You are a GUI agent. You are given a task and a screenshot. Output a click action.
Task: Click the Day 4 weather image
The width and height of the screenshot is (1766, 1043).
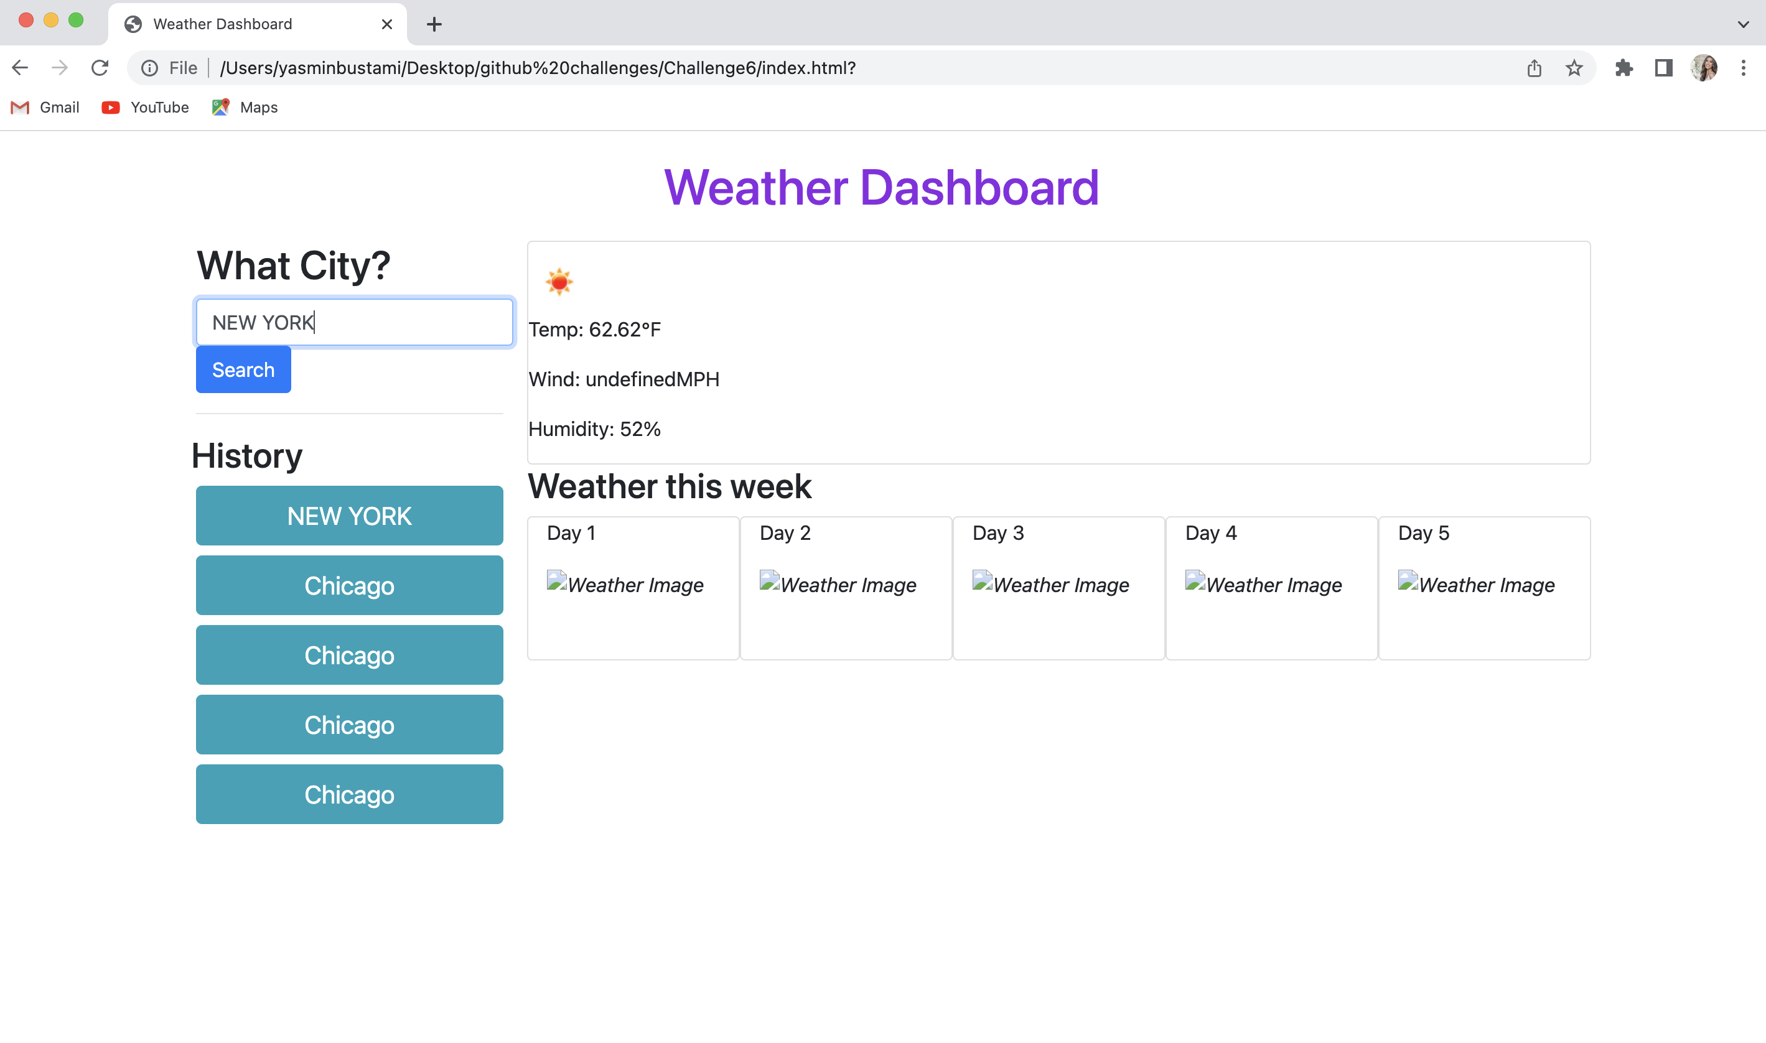coord(1263,585)
